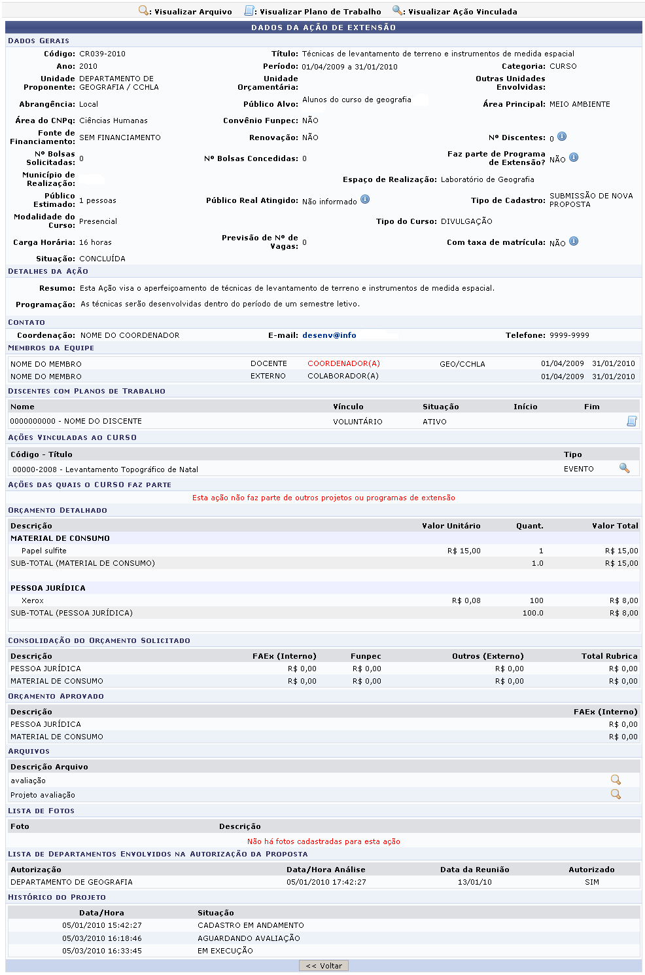Click the Carga Horária value 16 horas
This screenshot has height=975, width=645.
coord(96,242)
